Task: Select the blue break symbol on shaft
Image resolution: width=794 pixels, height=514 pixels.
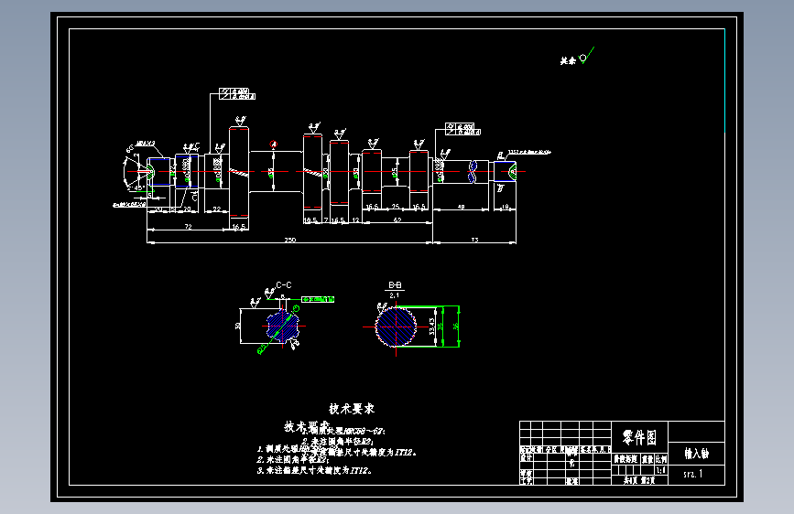Action: [x=473, y=172]
